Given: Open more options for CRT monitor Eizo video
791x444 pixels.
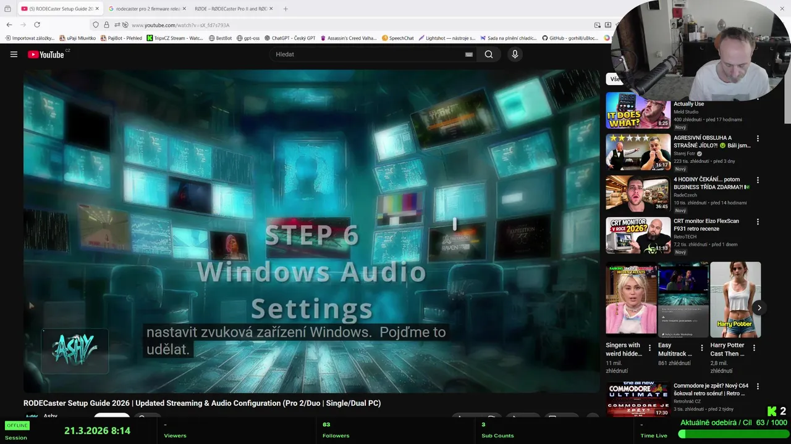Looking at the screenshot, I should (758, 221).
